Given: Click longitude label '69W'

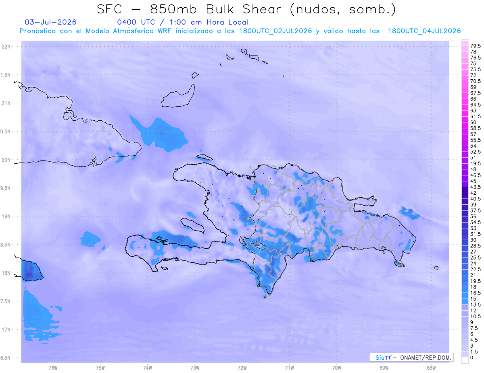Looking at the screenshot, I should 384,368.
